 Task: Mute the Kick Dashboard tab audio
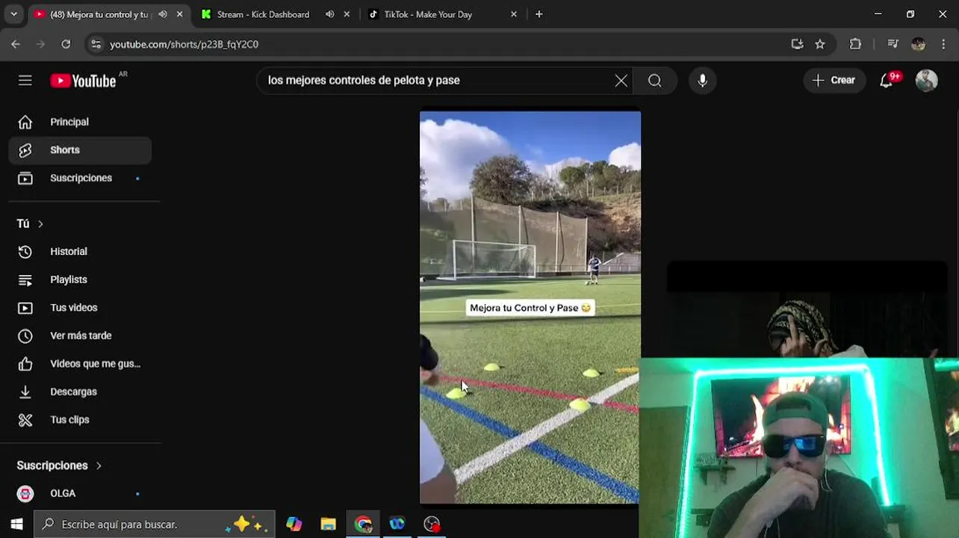329,14
